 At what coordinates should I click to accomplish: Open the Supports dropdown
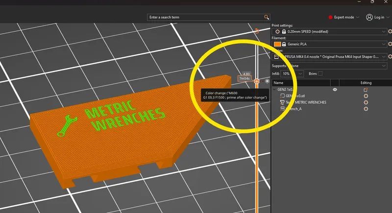337,66
